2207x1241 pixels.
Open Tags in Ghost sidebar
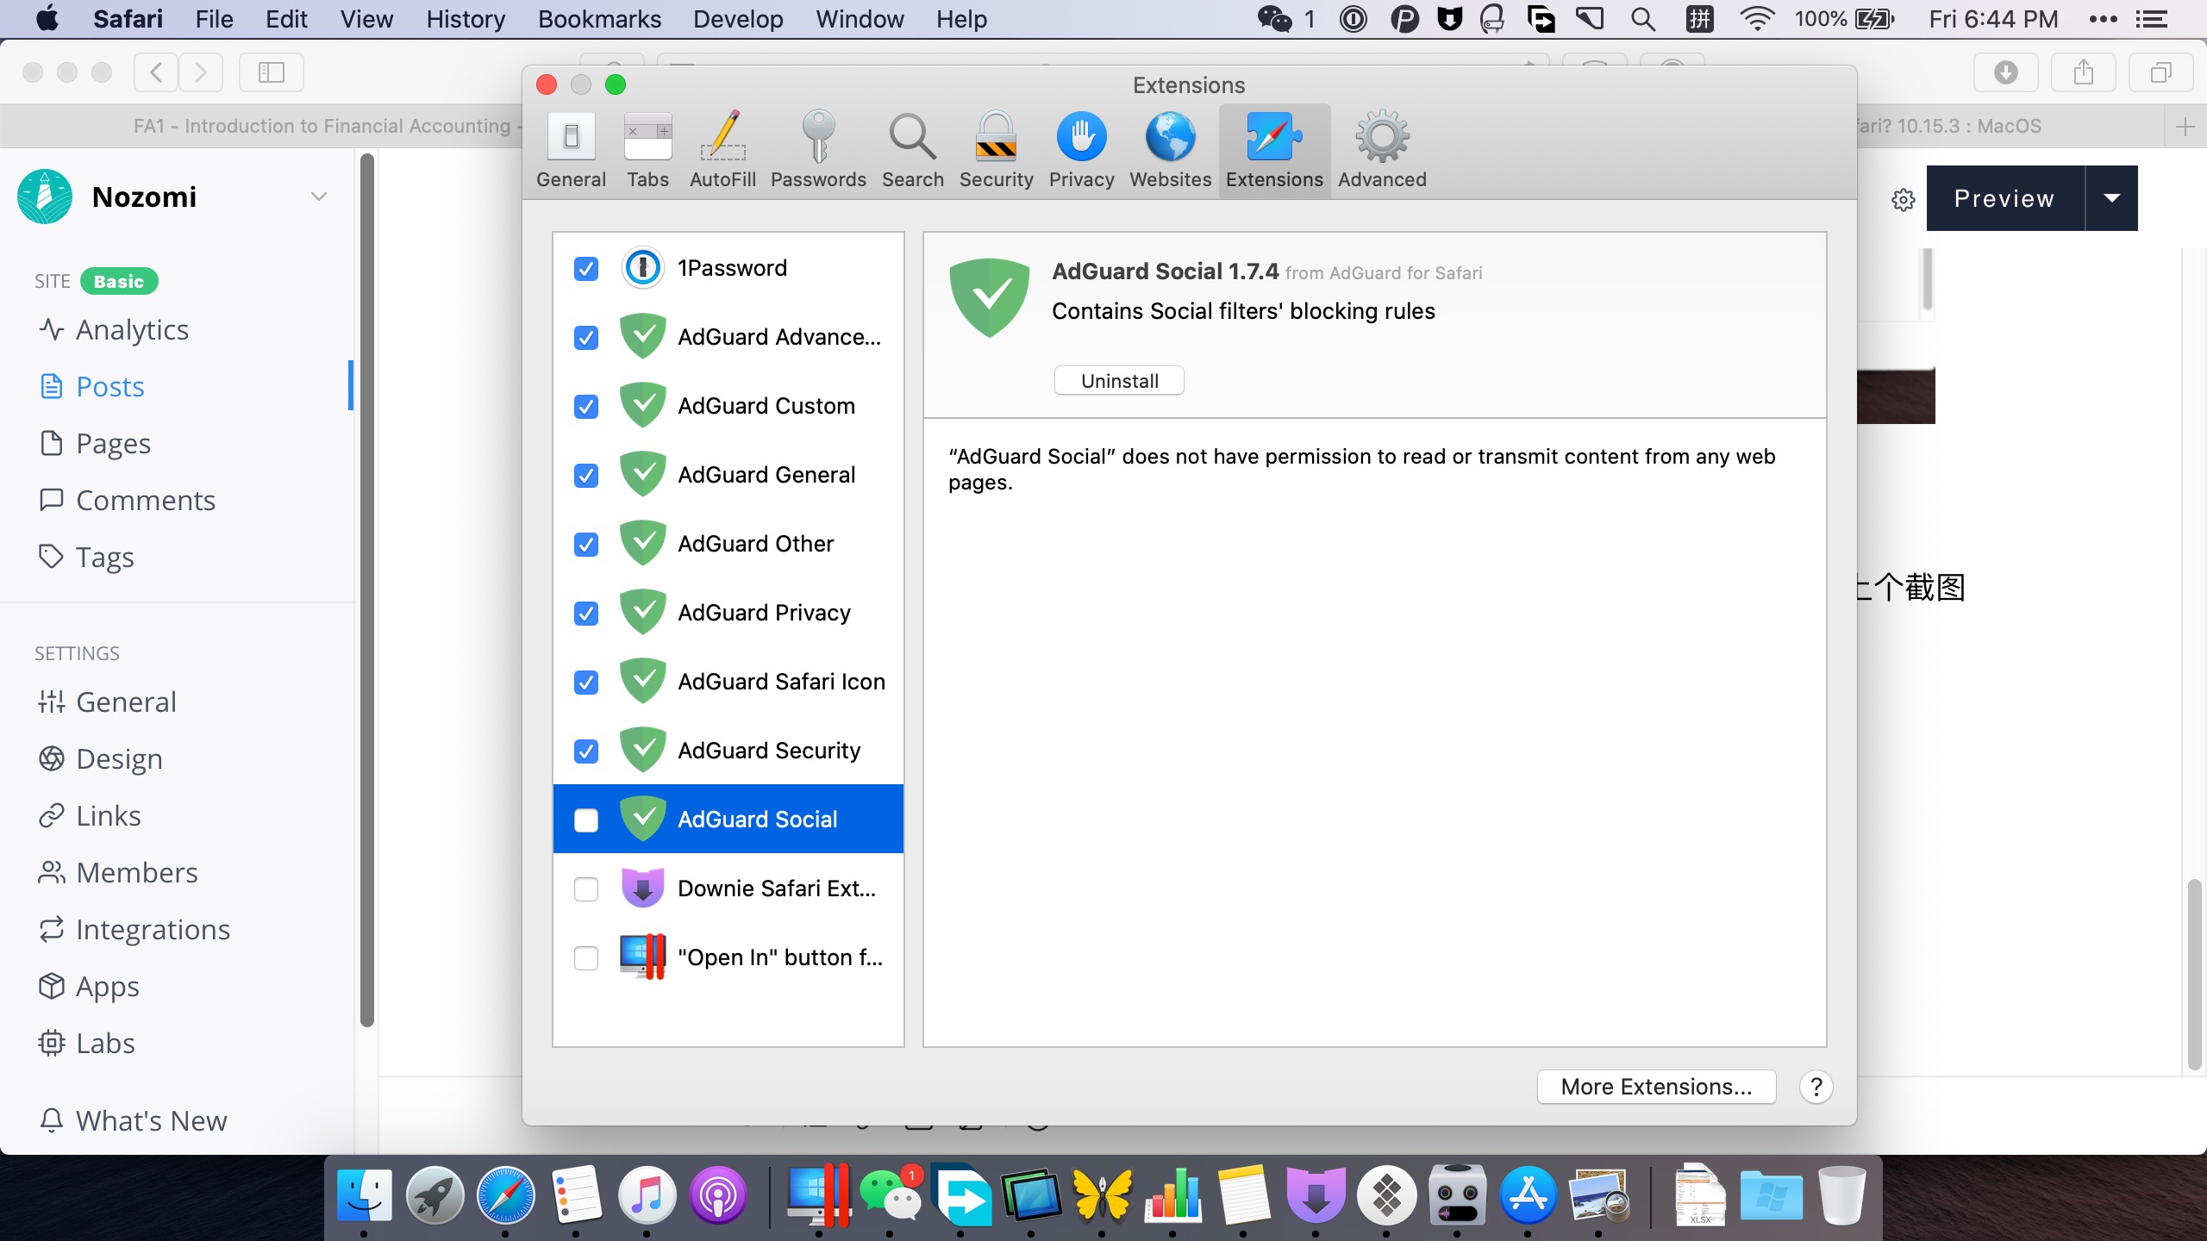tap(86, 558)
